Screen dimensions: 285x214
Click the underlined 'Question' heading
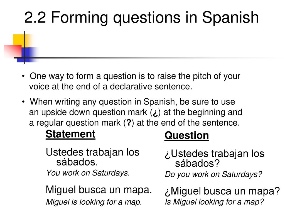[x=187, y=136]
